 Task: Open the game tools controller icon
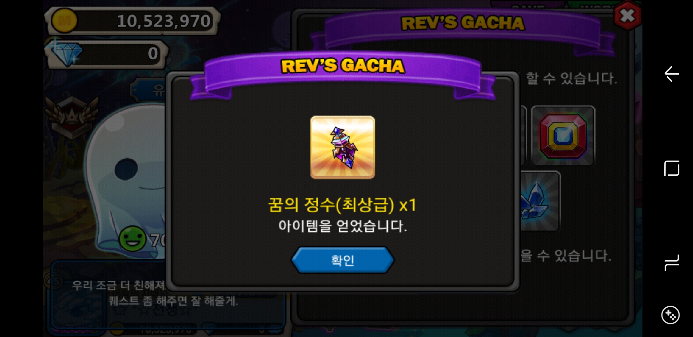point(670,315)
